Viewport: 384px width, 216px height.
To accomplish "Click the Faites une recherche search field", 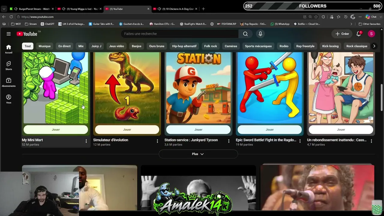I will [x=180, y=34].
